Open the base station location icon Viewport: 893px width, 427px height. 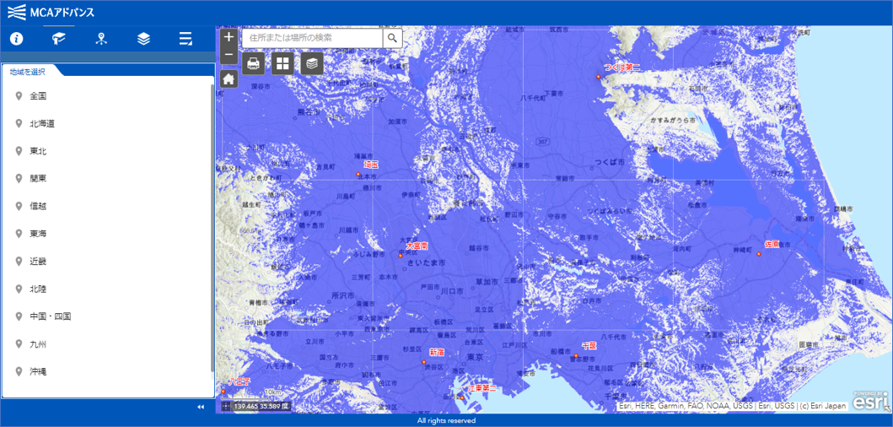pyautogui.click(x=101, y=39)
